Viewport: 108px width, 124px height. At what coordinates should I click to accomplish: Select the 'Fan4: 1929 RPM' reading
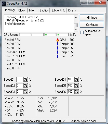(15, 64)
